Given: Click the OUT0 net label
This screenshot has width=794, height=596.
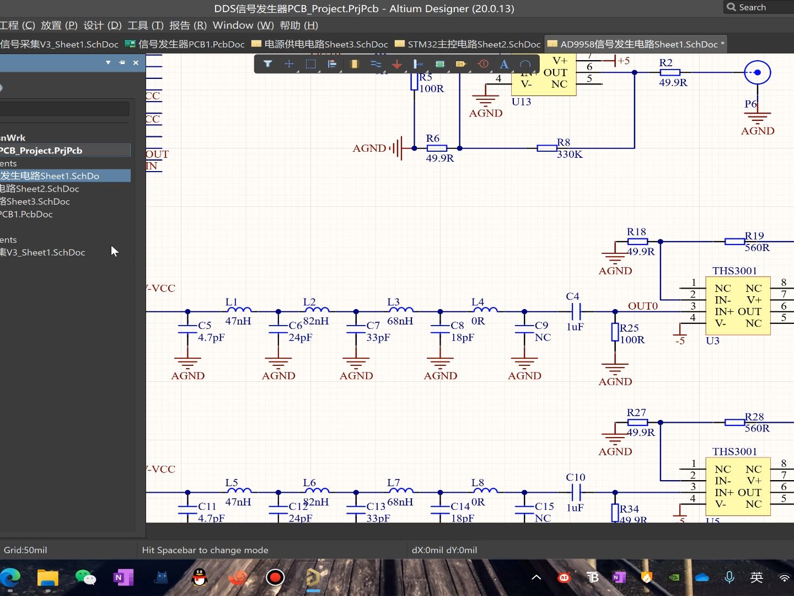Looking at the screenshot, I should [x=643, y=306].
